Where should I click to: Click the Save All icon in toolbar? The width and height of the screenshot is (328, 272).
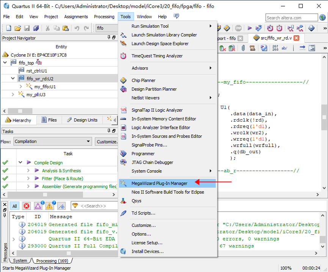pos(36,28)
